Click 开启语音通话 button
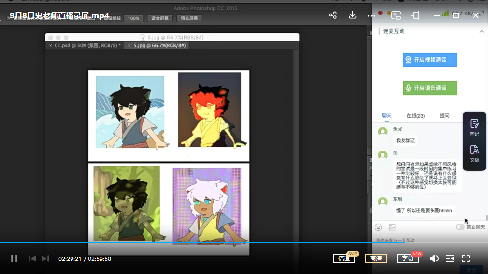This screenshot has width=488, height=274. 430,88
